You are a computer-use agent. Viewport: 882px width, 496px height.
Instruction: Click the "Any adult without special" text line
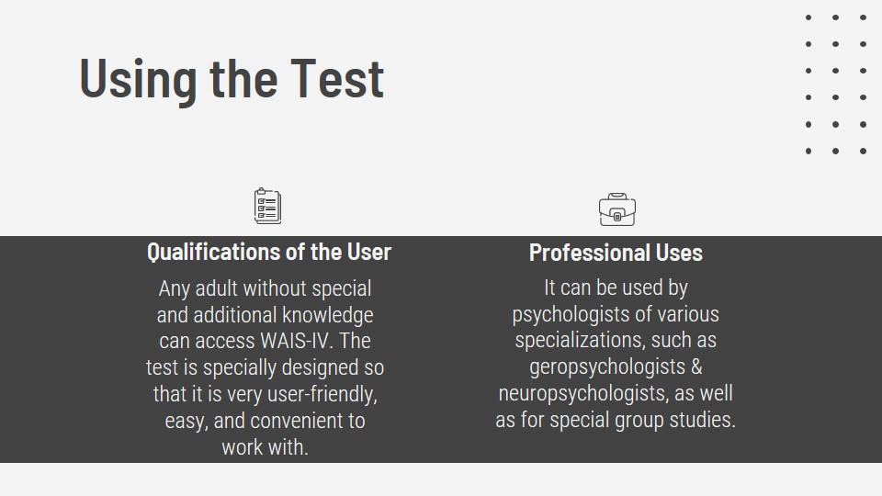(265, 288)
